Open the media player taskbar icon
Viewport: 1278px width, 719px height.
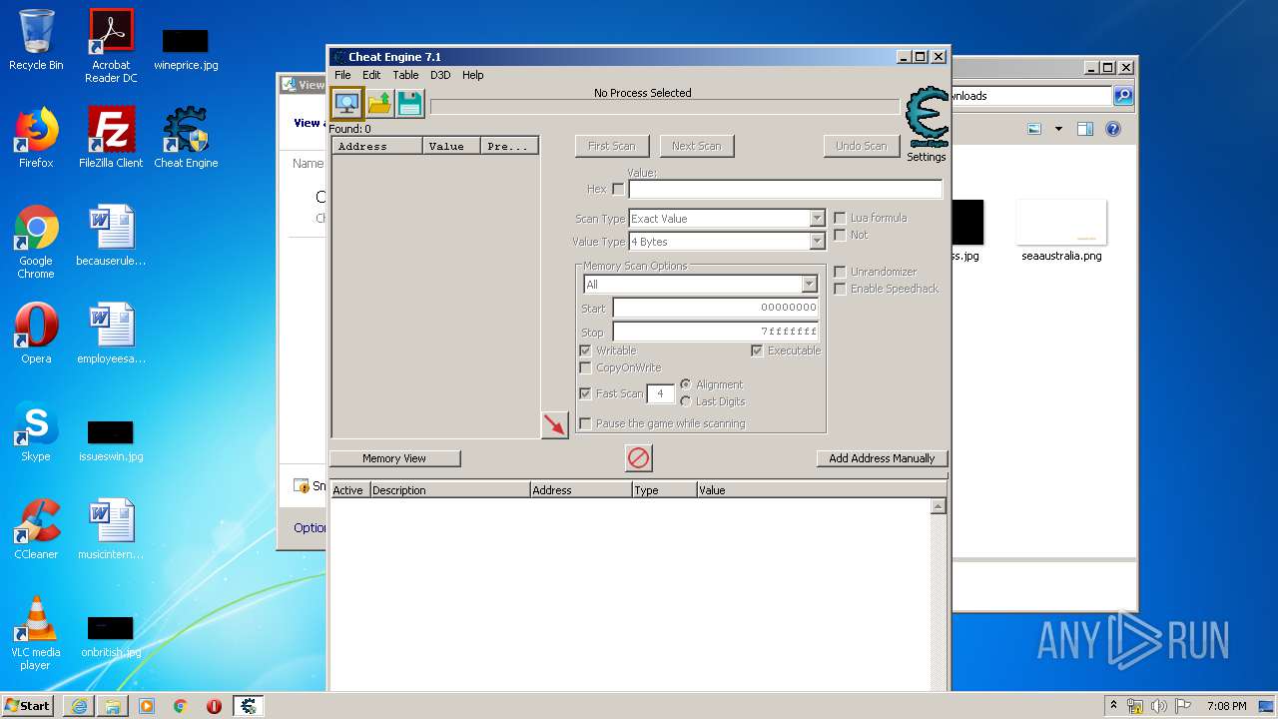coord(147,706)
